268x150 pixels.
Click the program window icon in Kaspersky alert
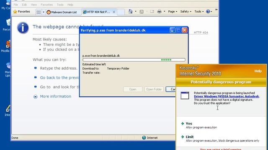tap(185, 95)
